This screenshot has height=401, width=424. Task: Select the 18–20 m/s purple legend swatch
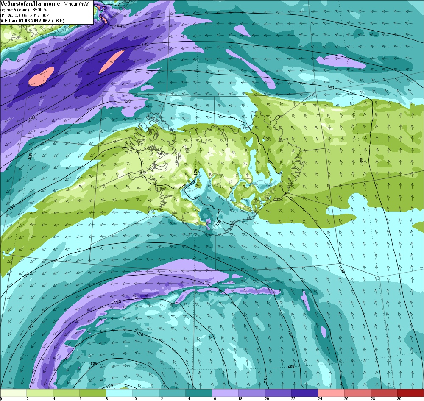click(252, 393)
